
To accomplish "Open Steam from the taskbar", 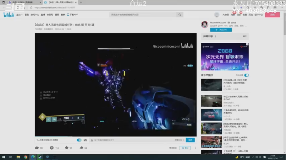I will [40, 157].
